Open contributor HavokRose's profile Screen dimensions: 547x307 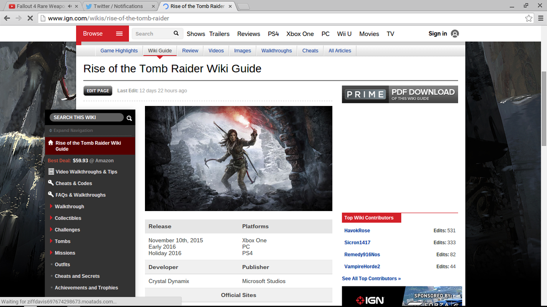click(x=357, y=231)
